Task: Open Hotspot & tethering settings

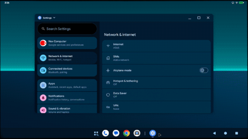Action: click(156, 82)
